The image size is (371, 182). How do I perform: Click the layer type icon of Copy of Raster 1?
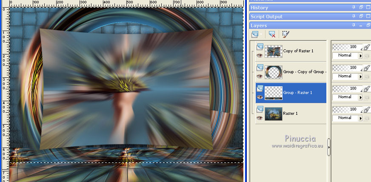(x=260, y=46)
